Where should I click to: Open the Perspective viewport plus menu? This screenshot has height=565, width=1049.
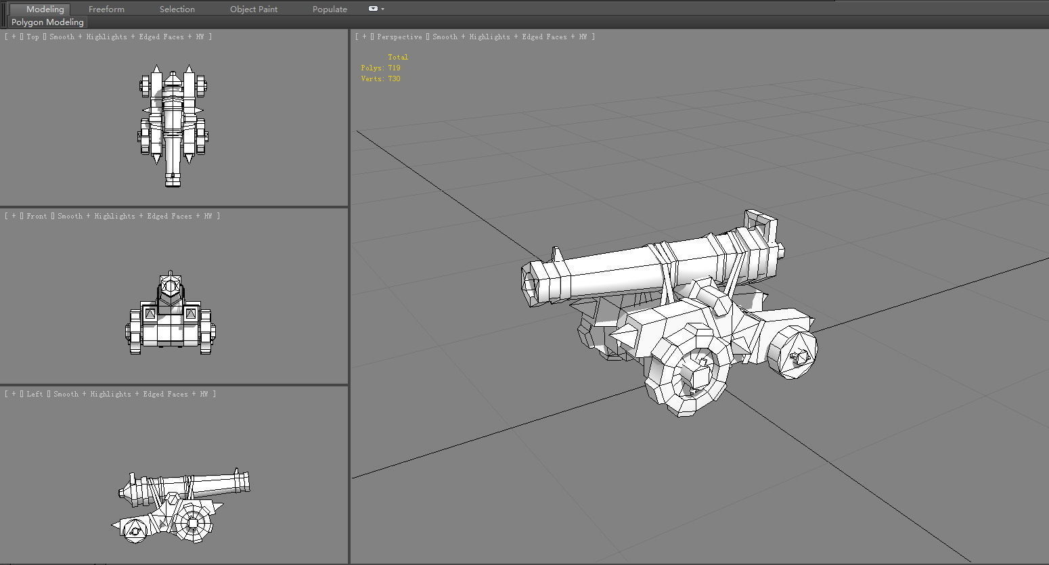(x=364, y=37)
